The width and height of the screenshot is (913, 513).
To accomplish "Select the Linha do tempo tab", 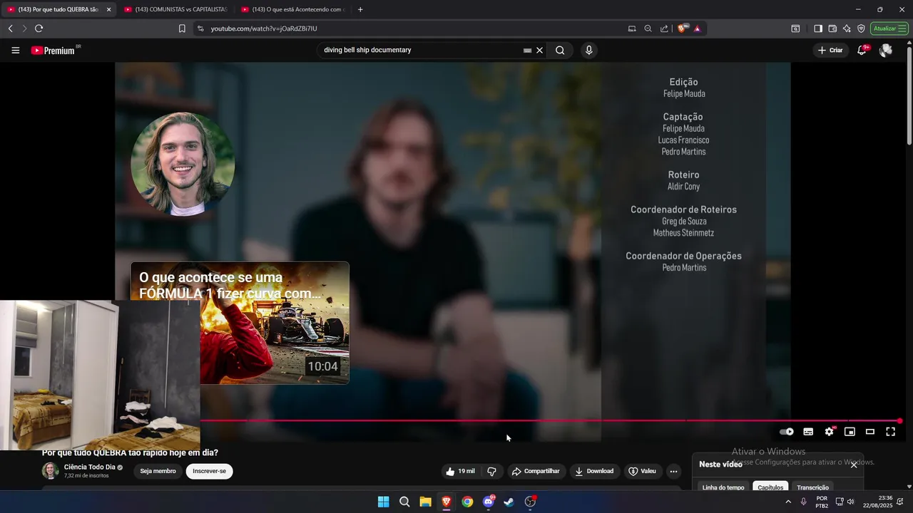I will pos(723,487).
